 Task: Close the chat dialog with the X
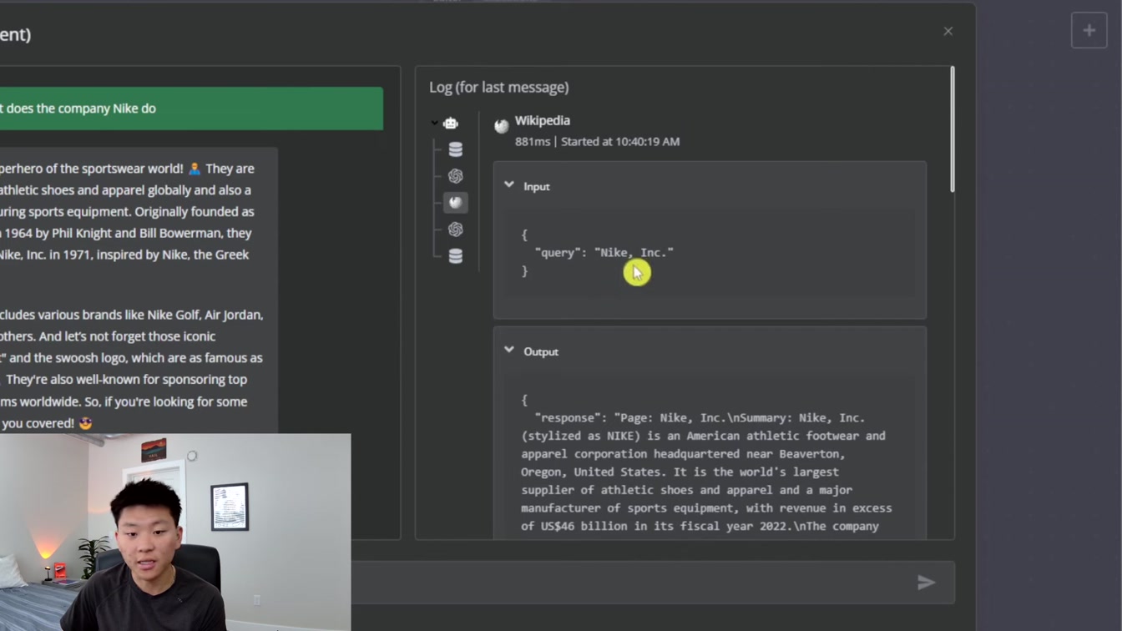point(948,32)
